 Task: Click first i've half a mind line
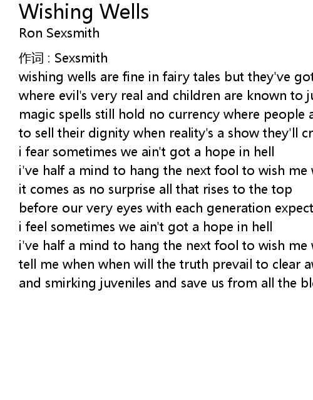click(x=166, y=171)
